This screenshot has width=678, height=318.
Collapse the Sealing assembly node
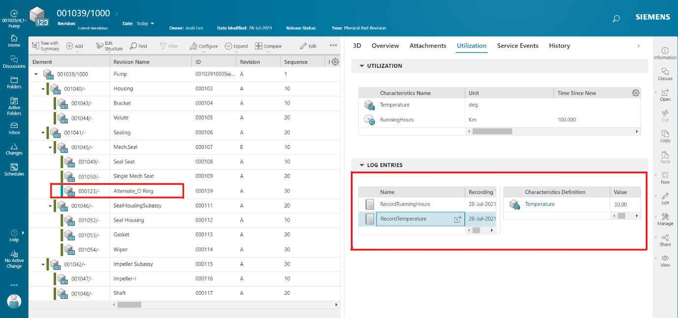pyautogui.click(x=42, y=132)
